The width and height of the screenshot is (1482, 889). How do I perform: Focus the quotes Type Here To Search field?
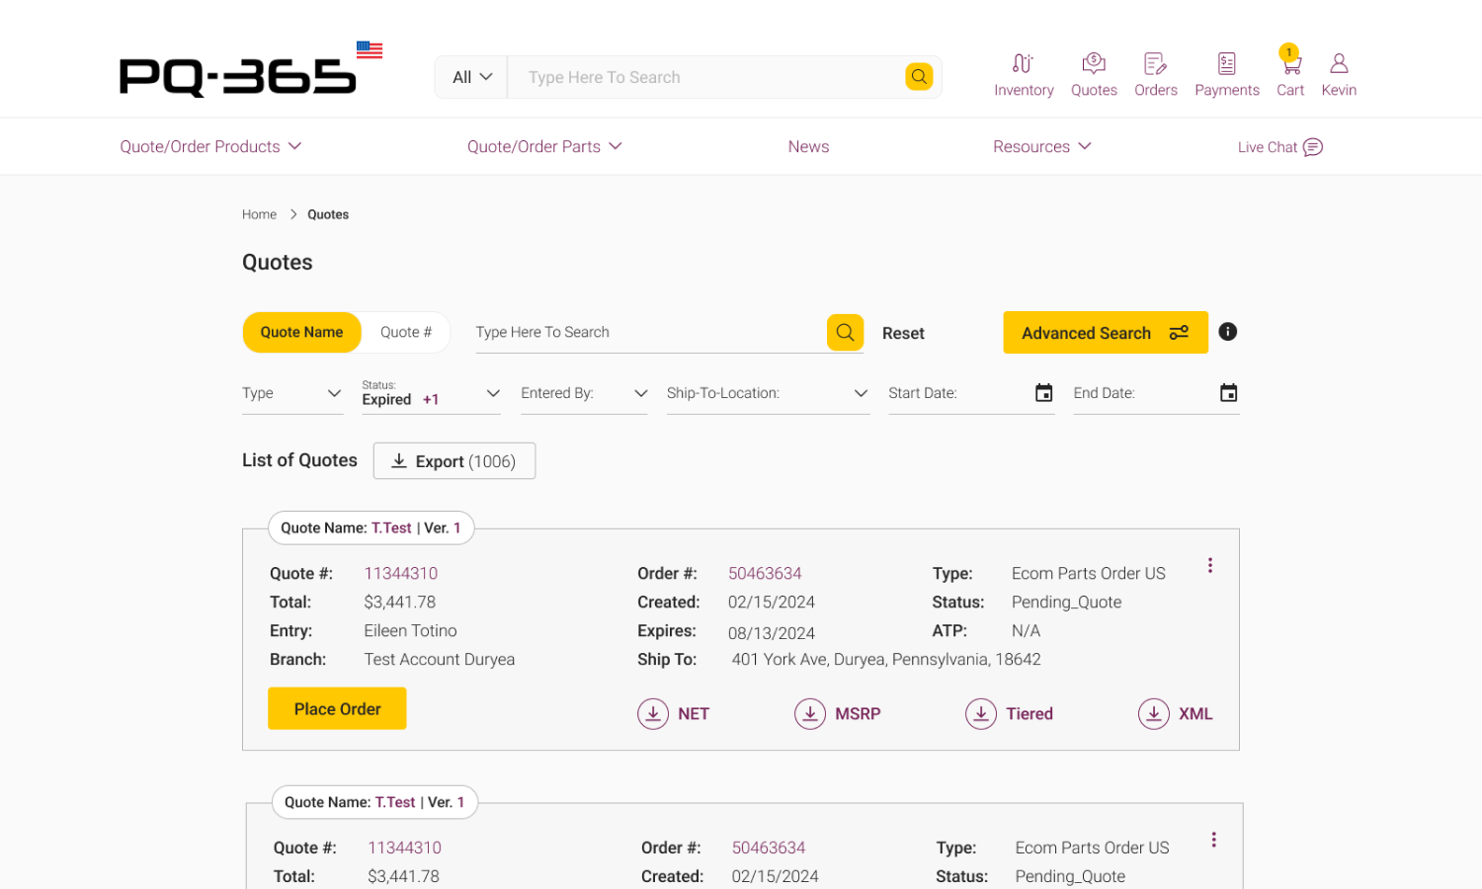click(x=649, y=333)
